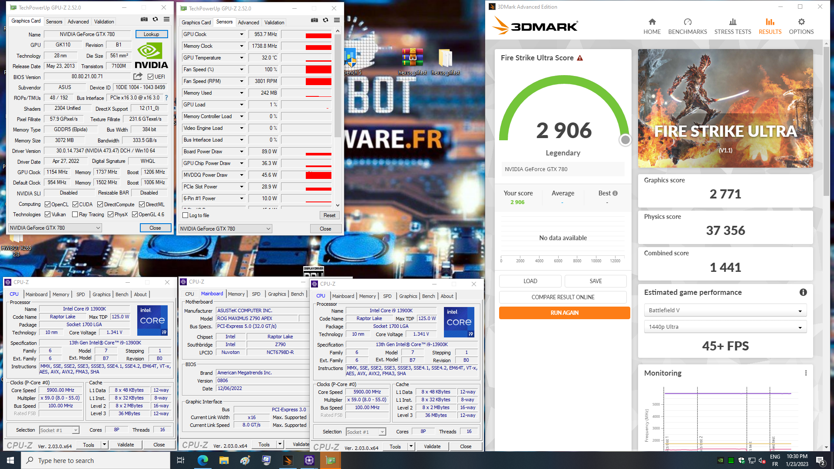Open File Explorer from the taskbar

click(224, 460)
